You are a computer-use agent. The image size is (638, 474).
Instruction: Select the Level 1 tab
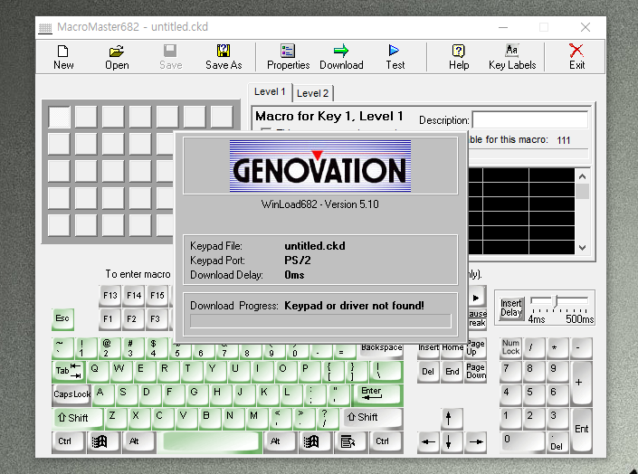[270, 92]
